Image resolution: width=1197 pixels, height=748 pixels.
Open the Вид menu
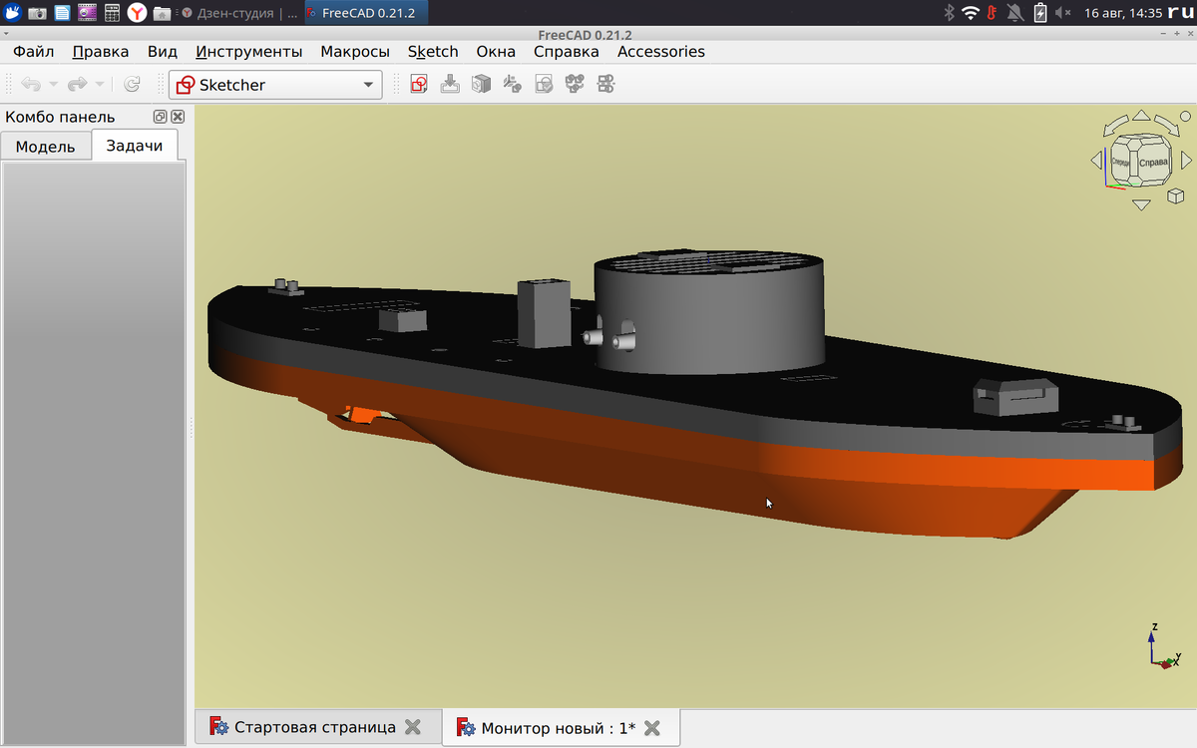[x=162, y=52]
